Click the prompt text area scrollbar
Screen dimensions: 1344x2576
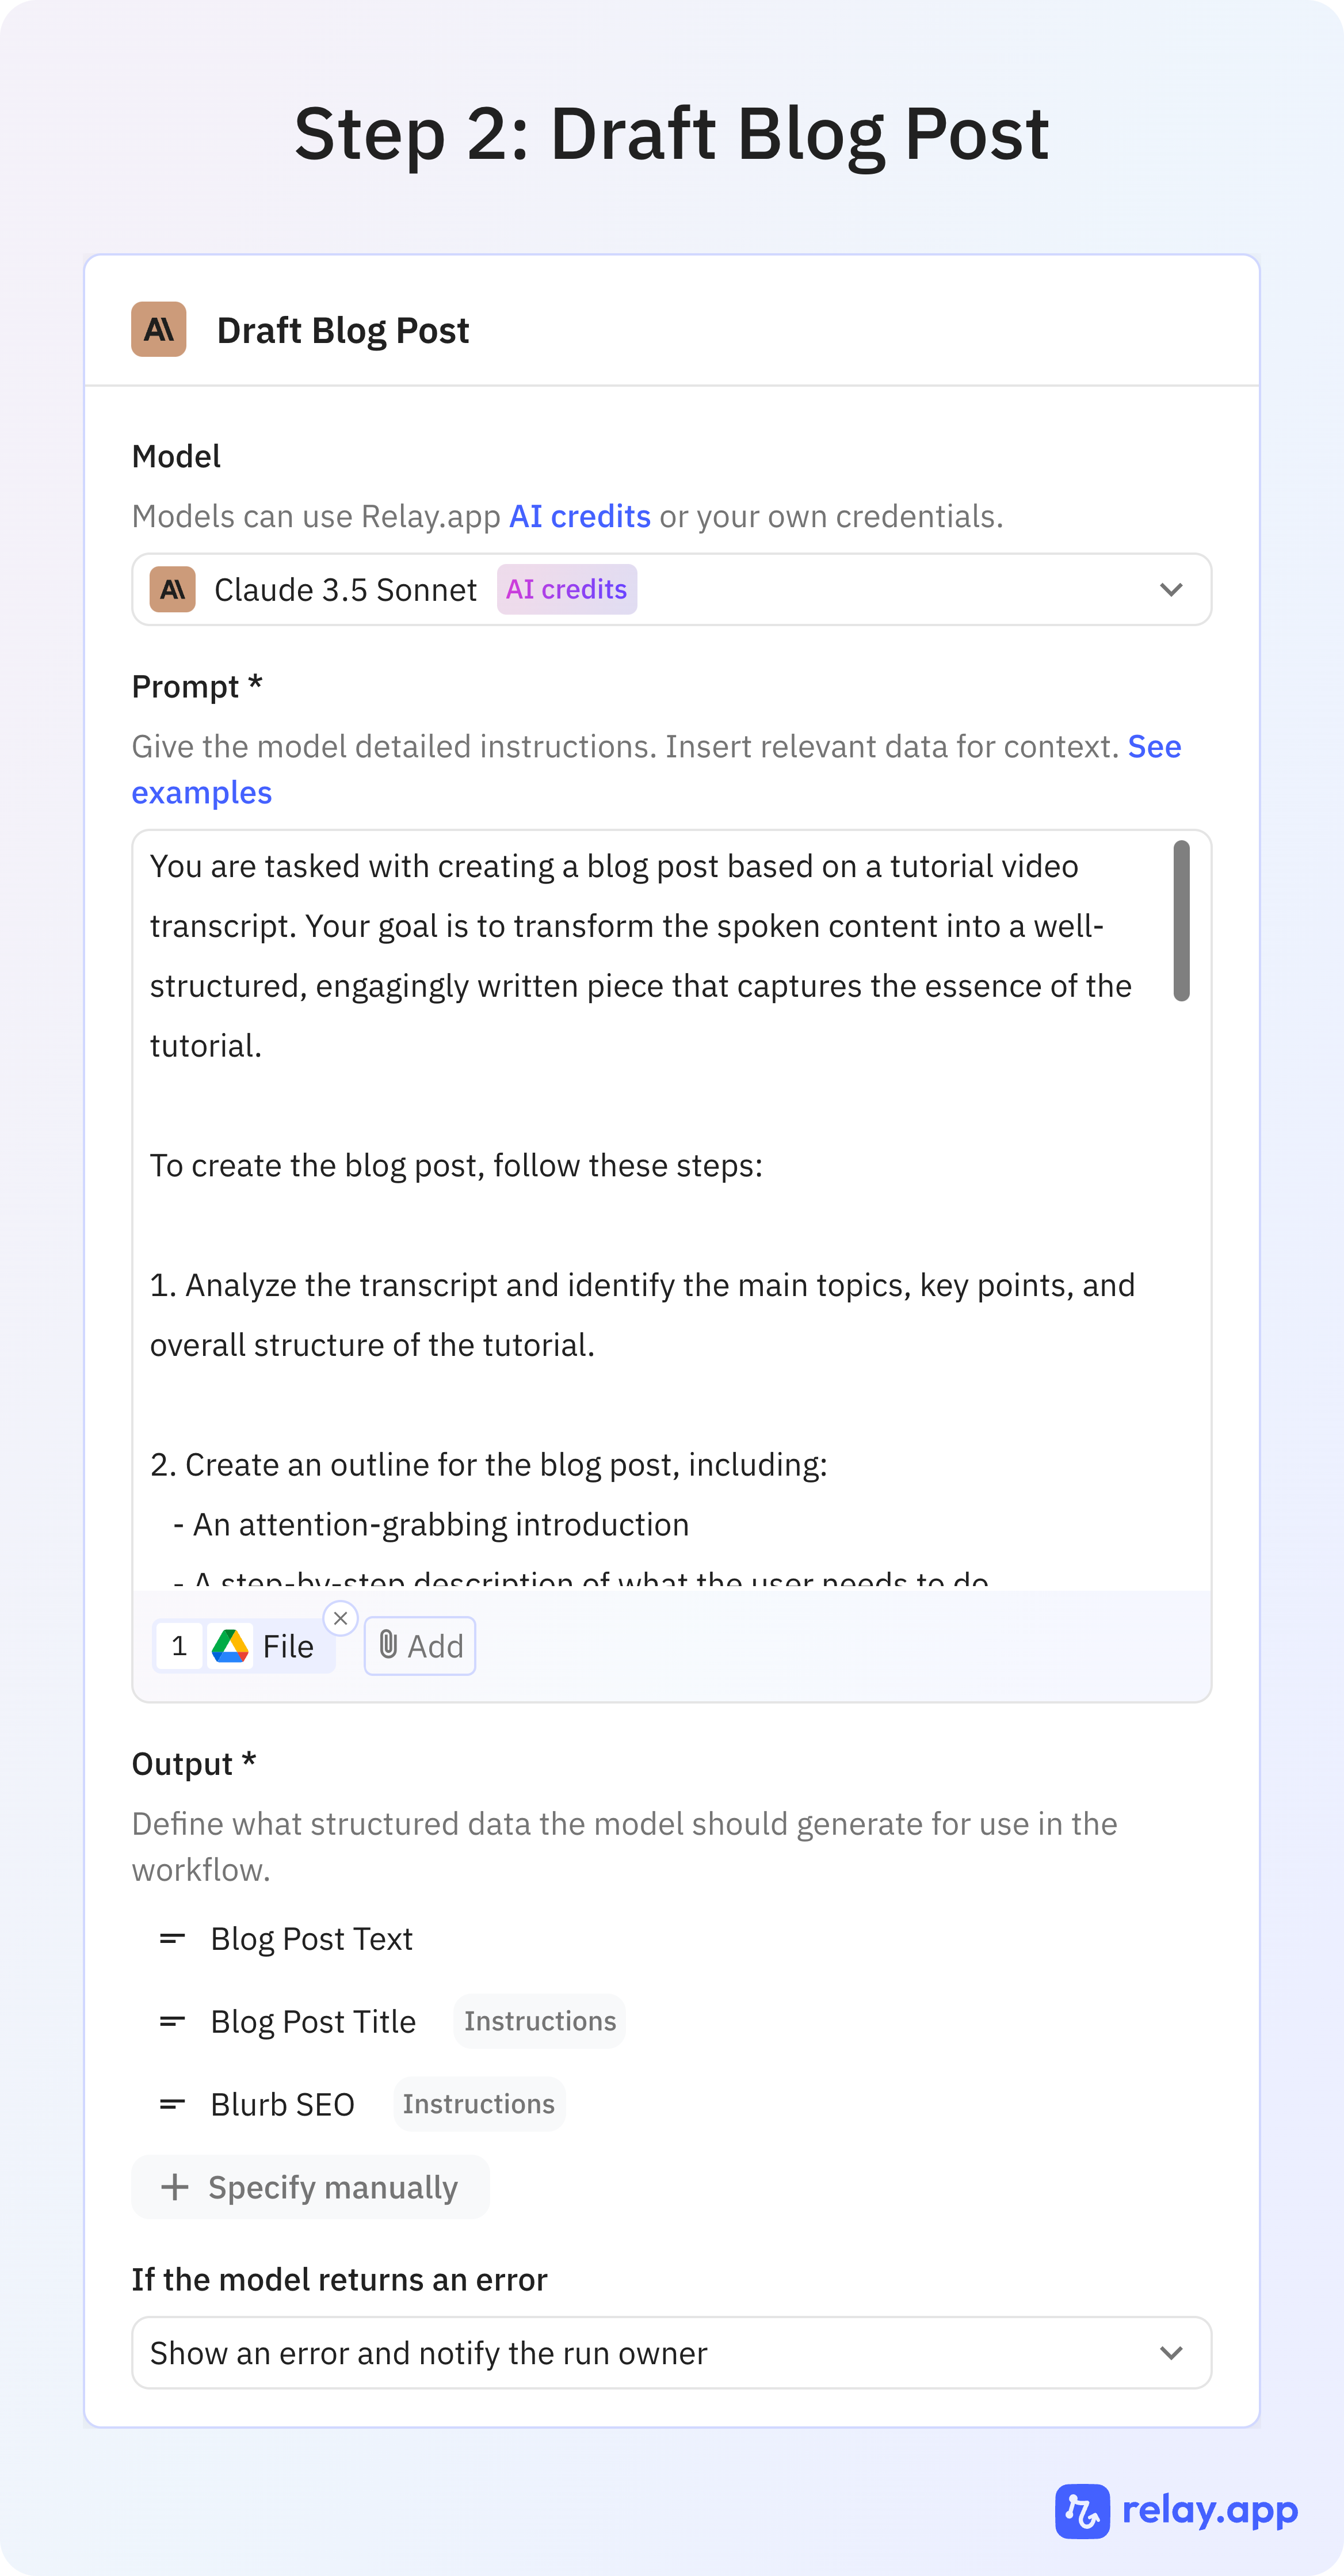coord(1181,920)
